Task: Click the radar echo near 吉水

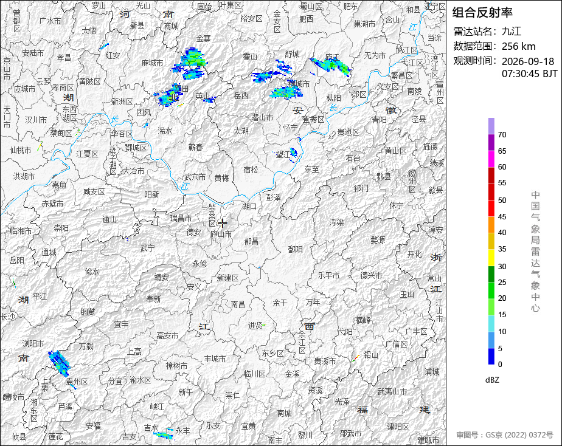Action: (x=164, y=435)
